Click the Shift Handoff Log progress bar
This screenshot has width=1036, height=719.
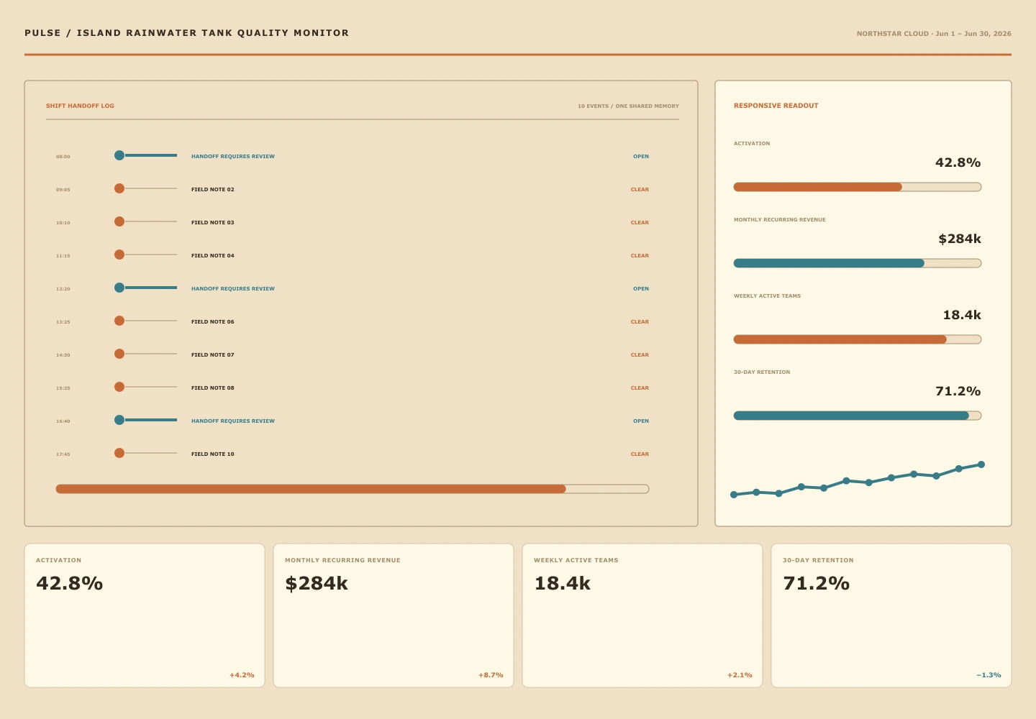tap(353, 489)
